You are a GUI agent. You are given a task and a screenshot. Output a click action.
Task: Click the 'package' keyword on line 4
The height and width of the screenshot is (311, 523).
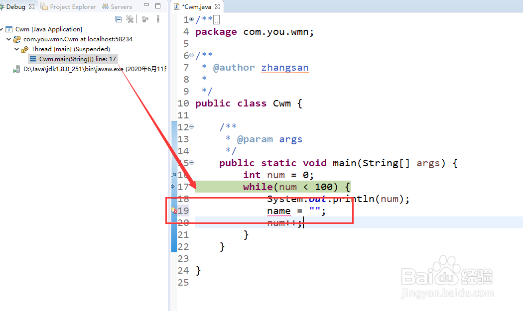[x=216, y=32]
